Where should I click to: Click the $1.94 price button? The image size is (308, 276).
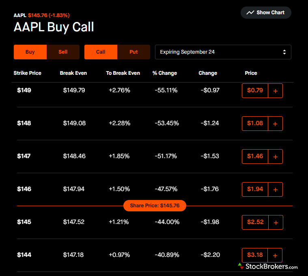(x=255, y=189)
